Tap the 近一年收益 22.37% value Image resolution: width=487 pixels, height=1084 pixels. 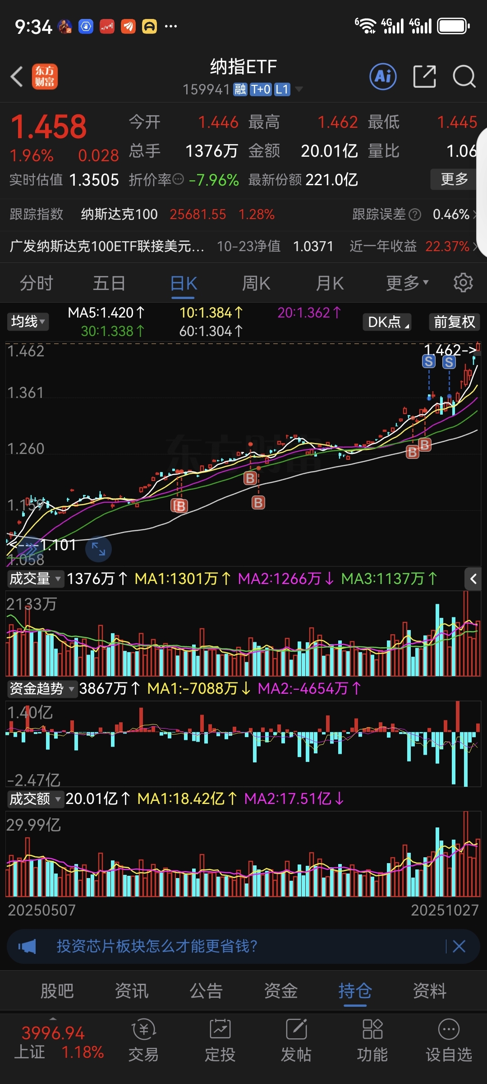tap(447, 246)
